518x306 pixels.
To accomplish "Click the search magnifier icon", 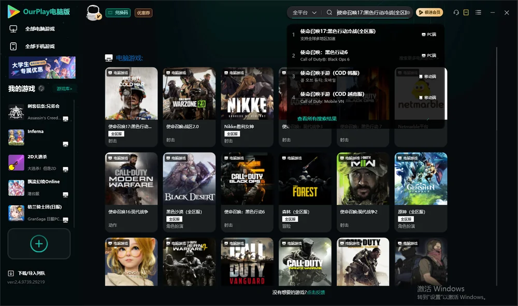I will click(329, 12).
